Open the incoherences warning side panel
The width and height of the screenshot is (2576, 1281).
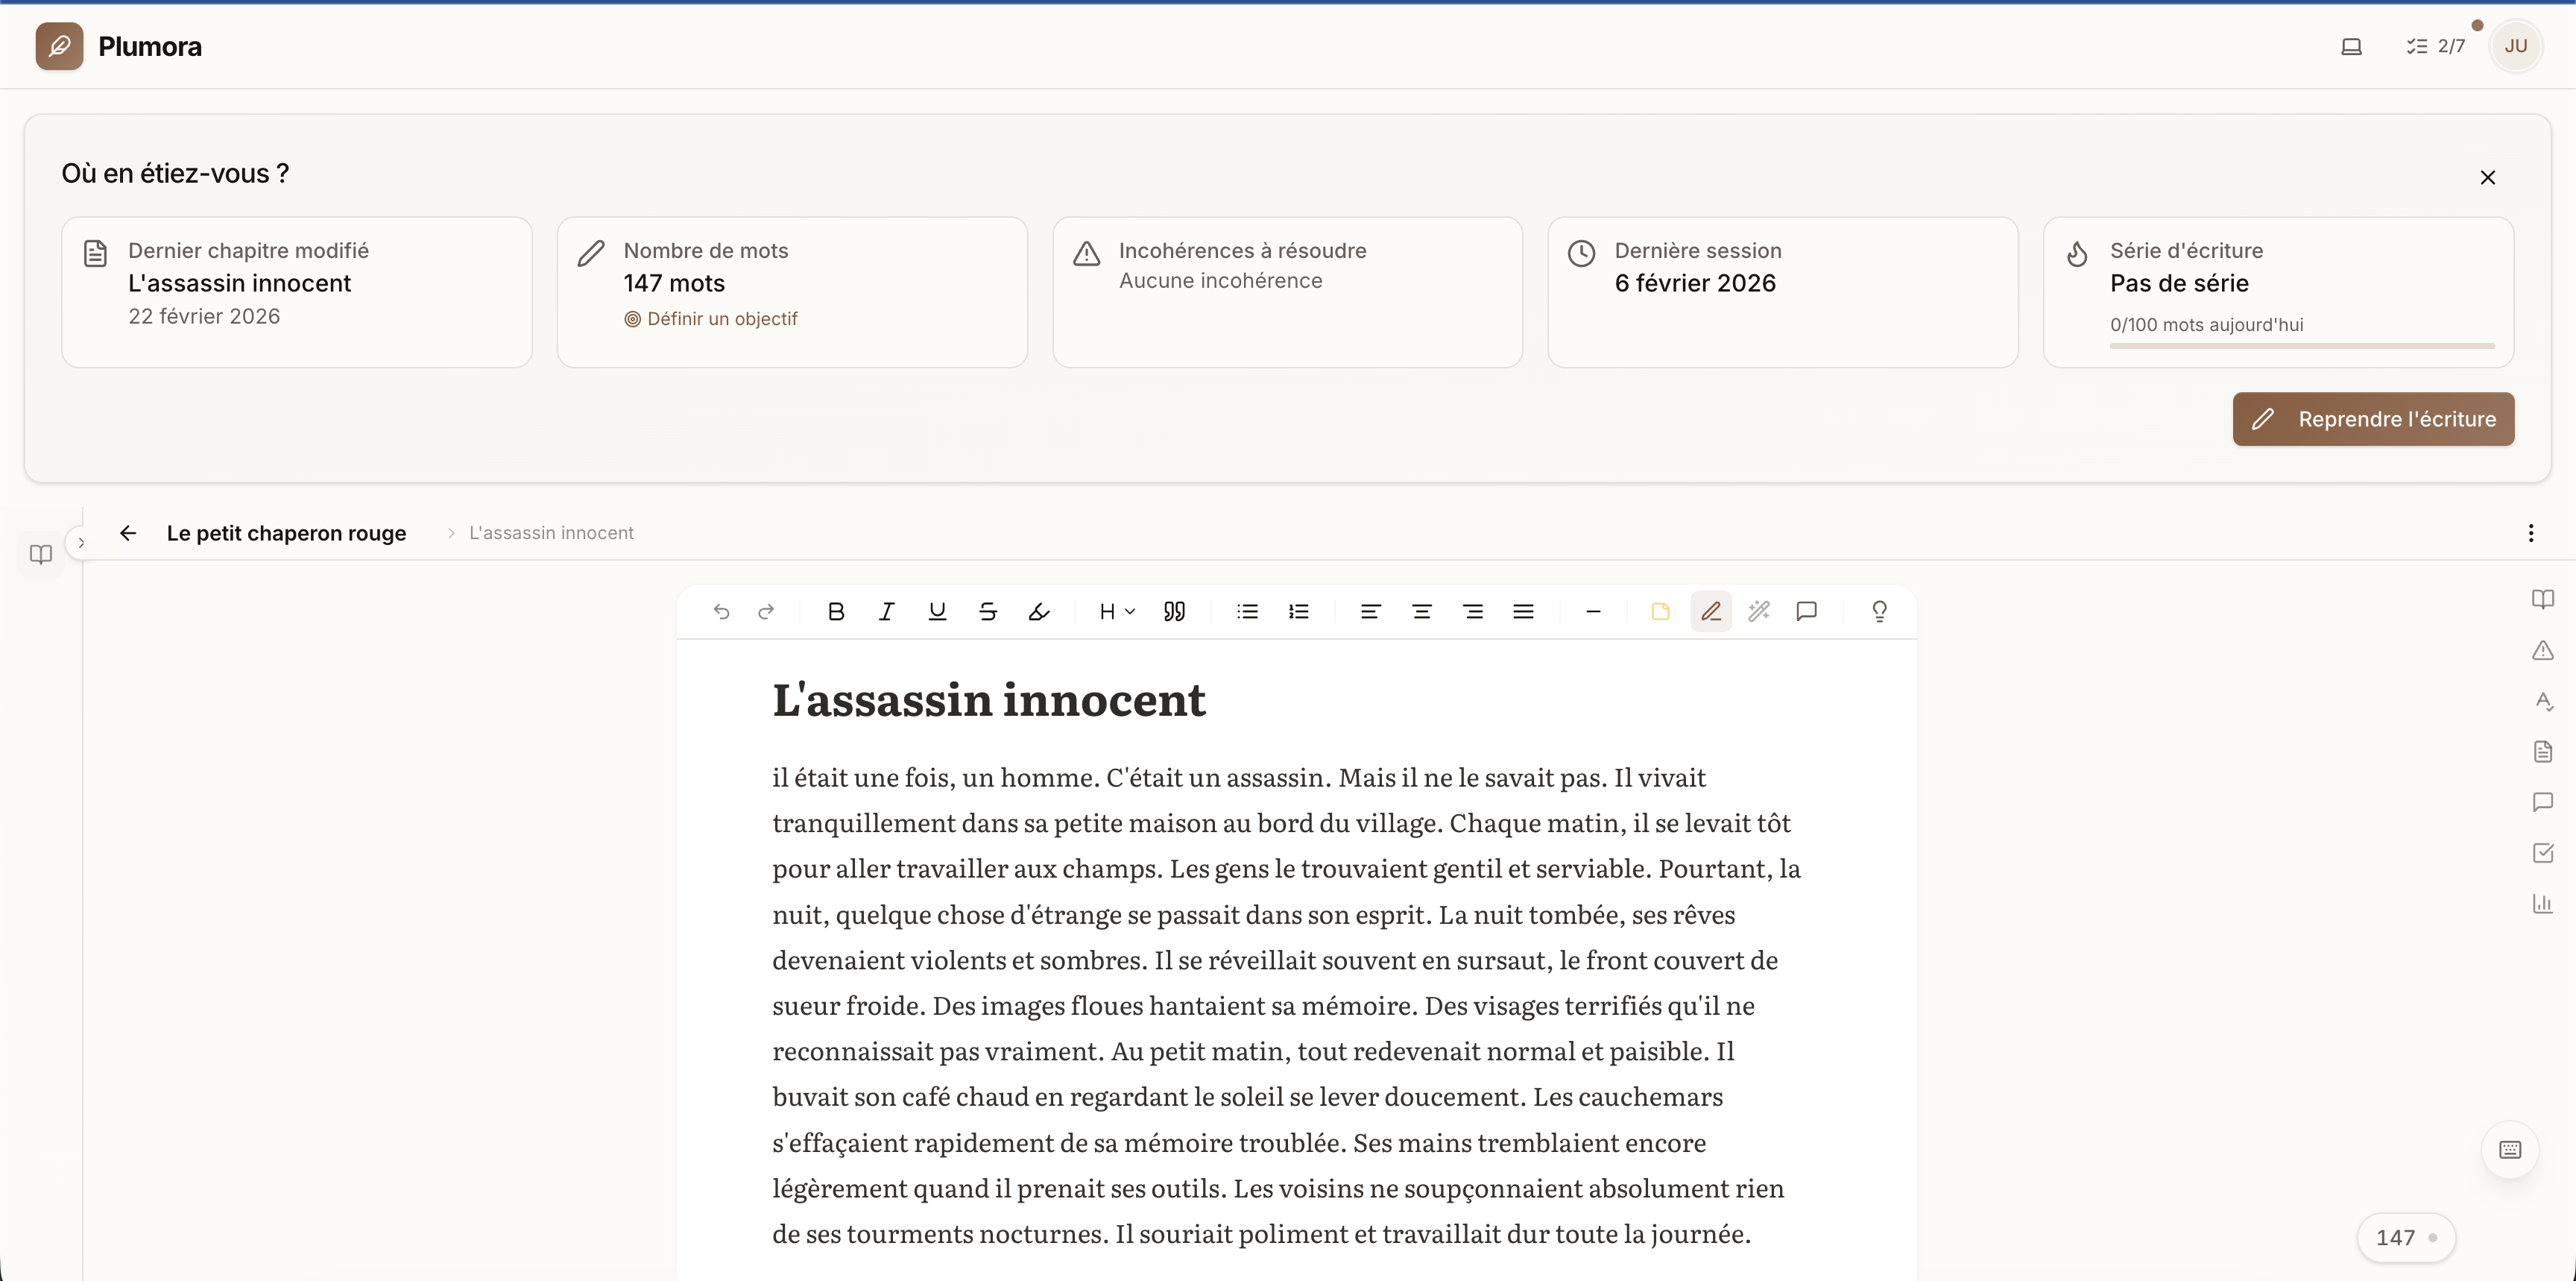pyautogui.click(x=2542, y=651)
